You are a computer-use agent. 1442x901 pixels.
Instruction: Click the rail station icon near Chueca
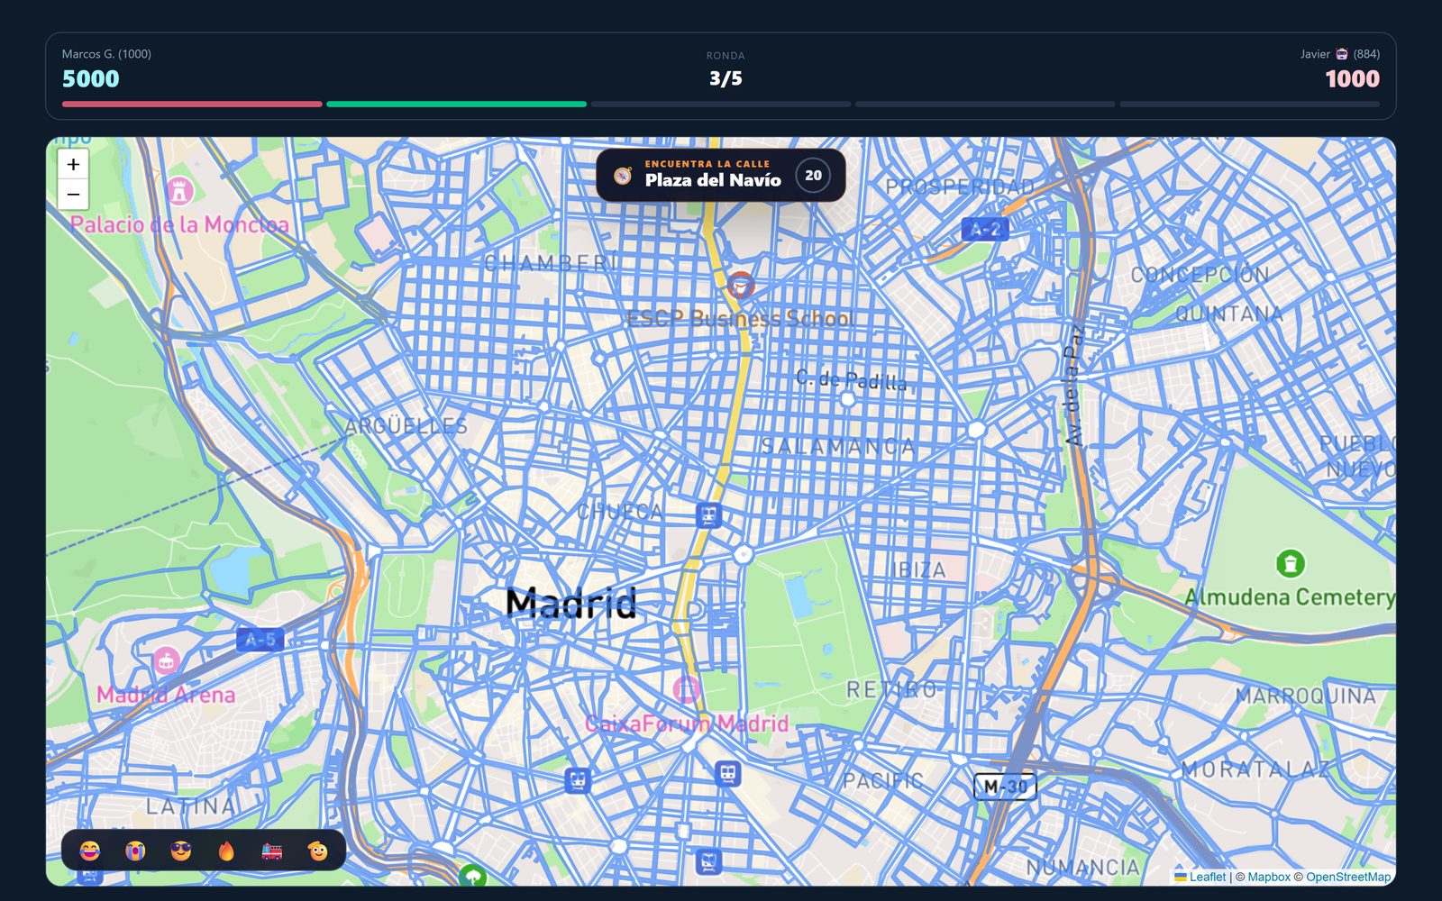(709, 515)
